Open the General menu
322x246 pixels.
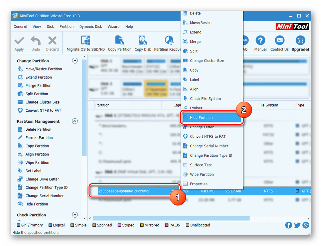(20, 26)
